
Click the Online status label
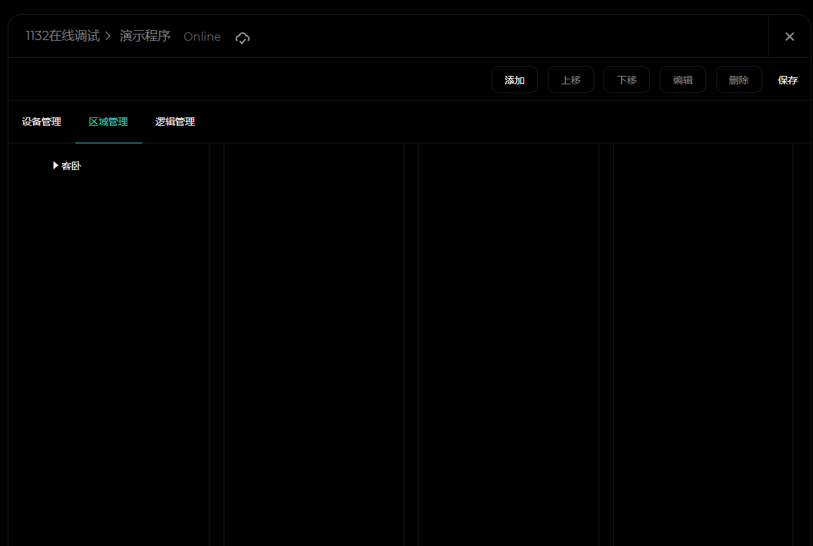(x=202, y=37)
